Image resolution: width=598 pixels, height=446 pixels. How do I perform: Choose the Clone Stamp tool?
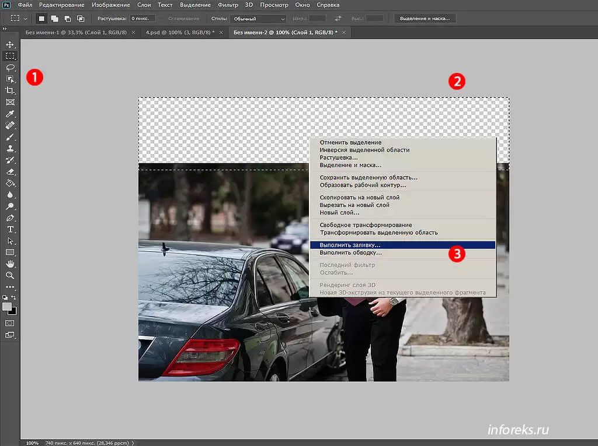10,149
